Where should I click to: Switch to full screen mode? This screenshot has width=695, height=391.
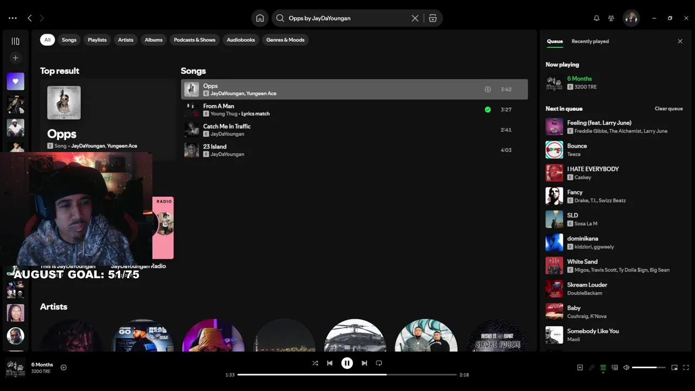[686, 368]
